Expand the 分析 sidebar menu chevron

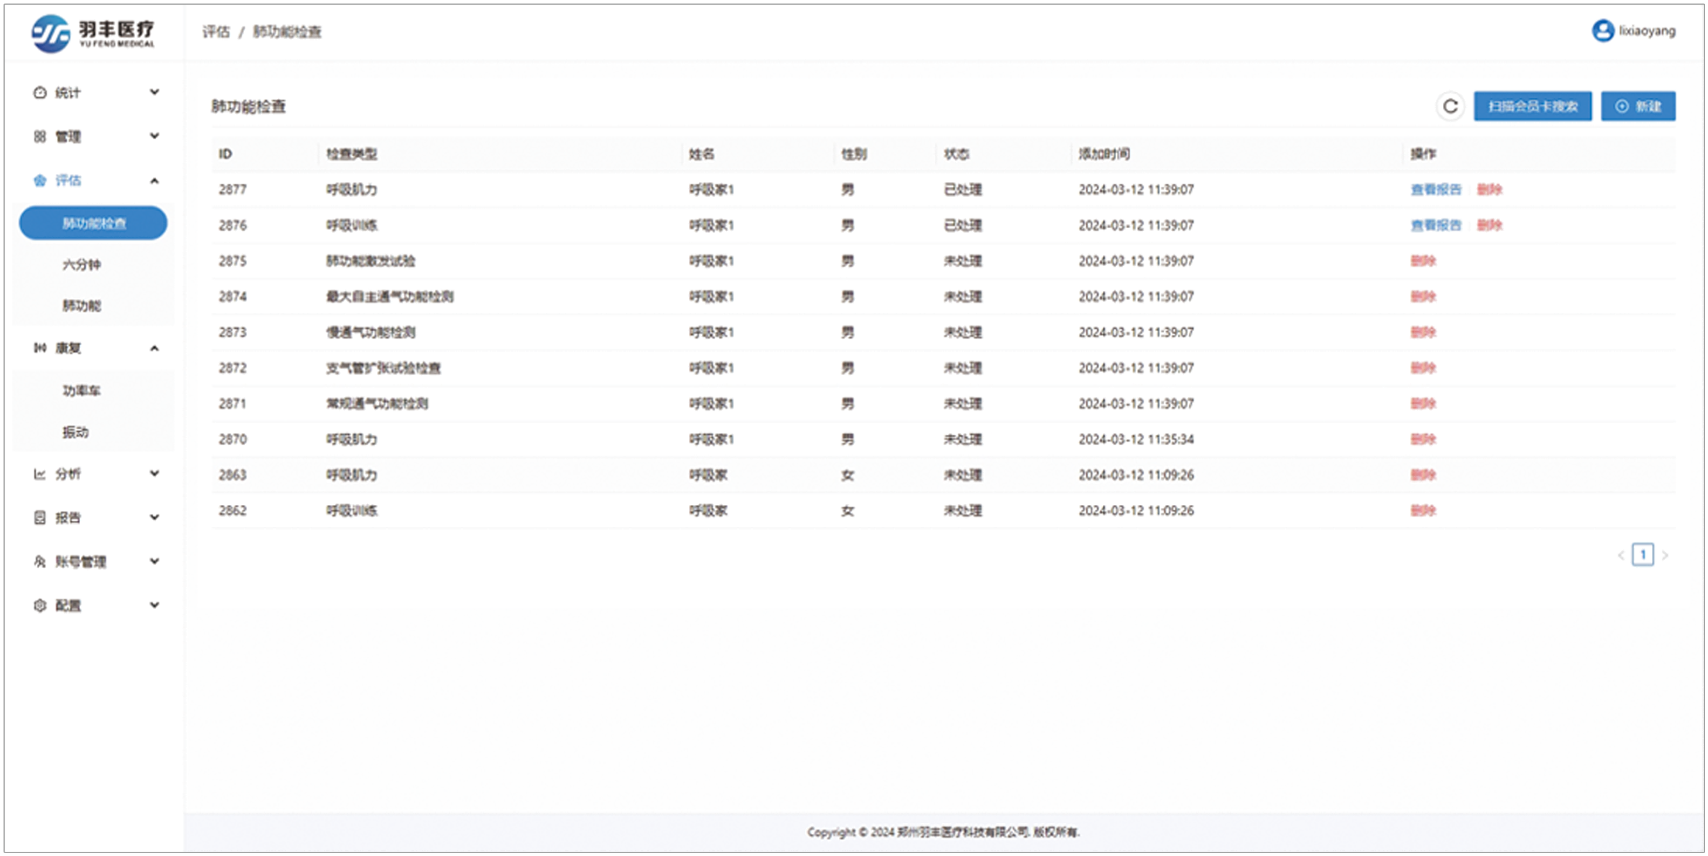(155, 473)
